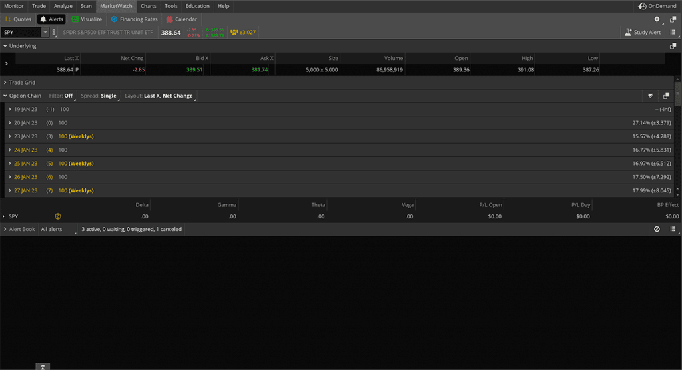Click the 3 active alerts status text
682x370 pixels.
point(131,229)
